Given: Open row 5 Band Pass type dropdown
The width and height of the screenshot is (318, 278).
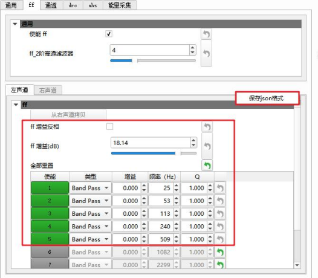Looking at the screenshot, I should [x=91, y=239].
